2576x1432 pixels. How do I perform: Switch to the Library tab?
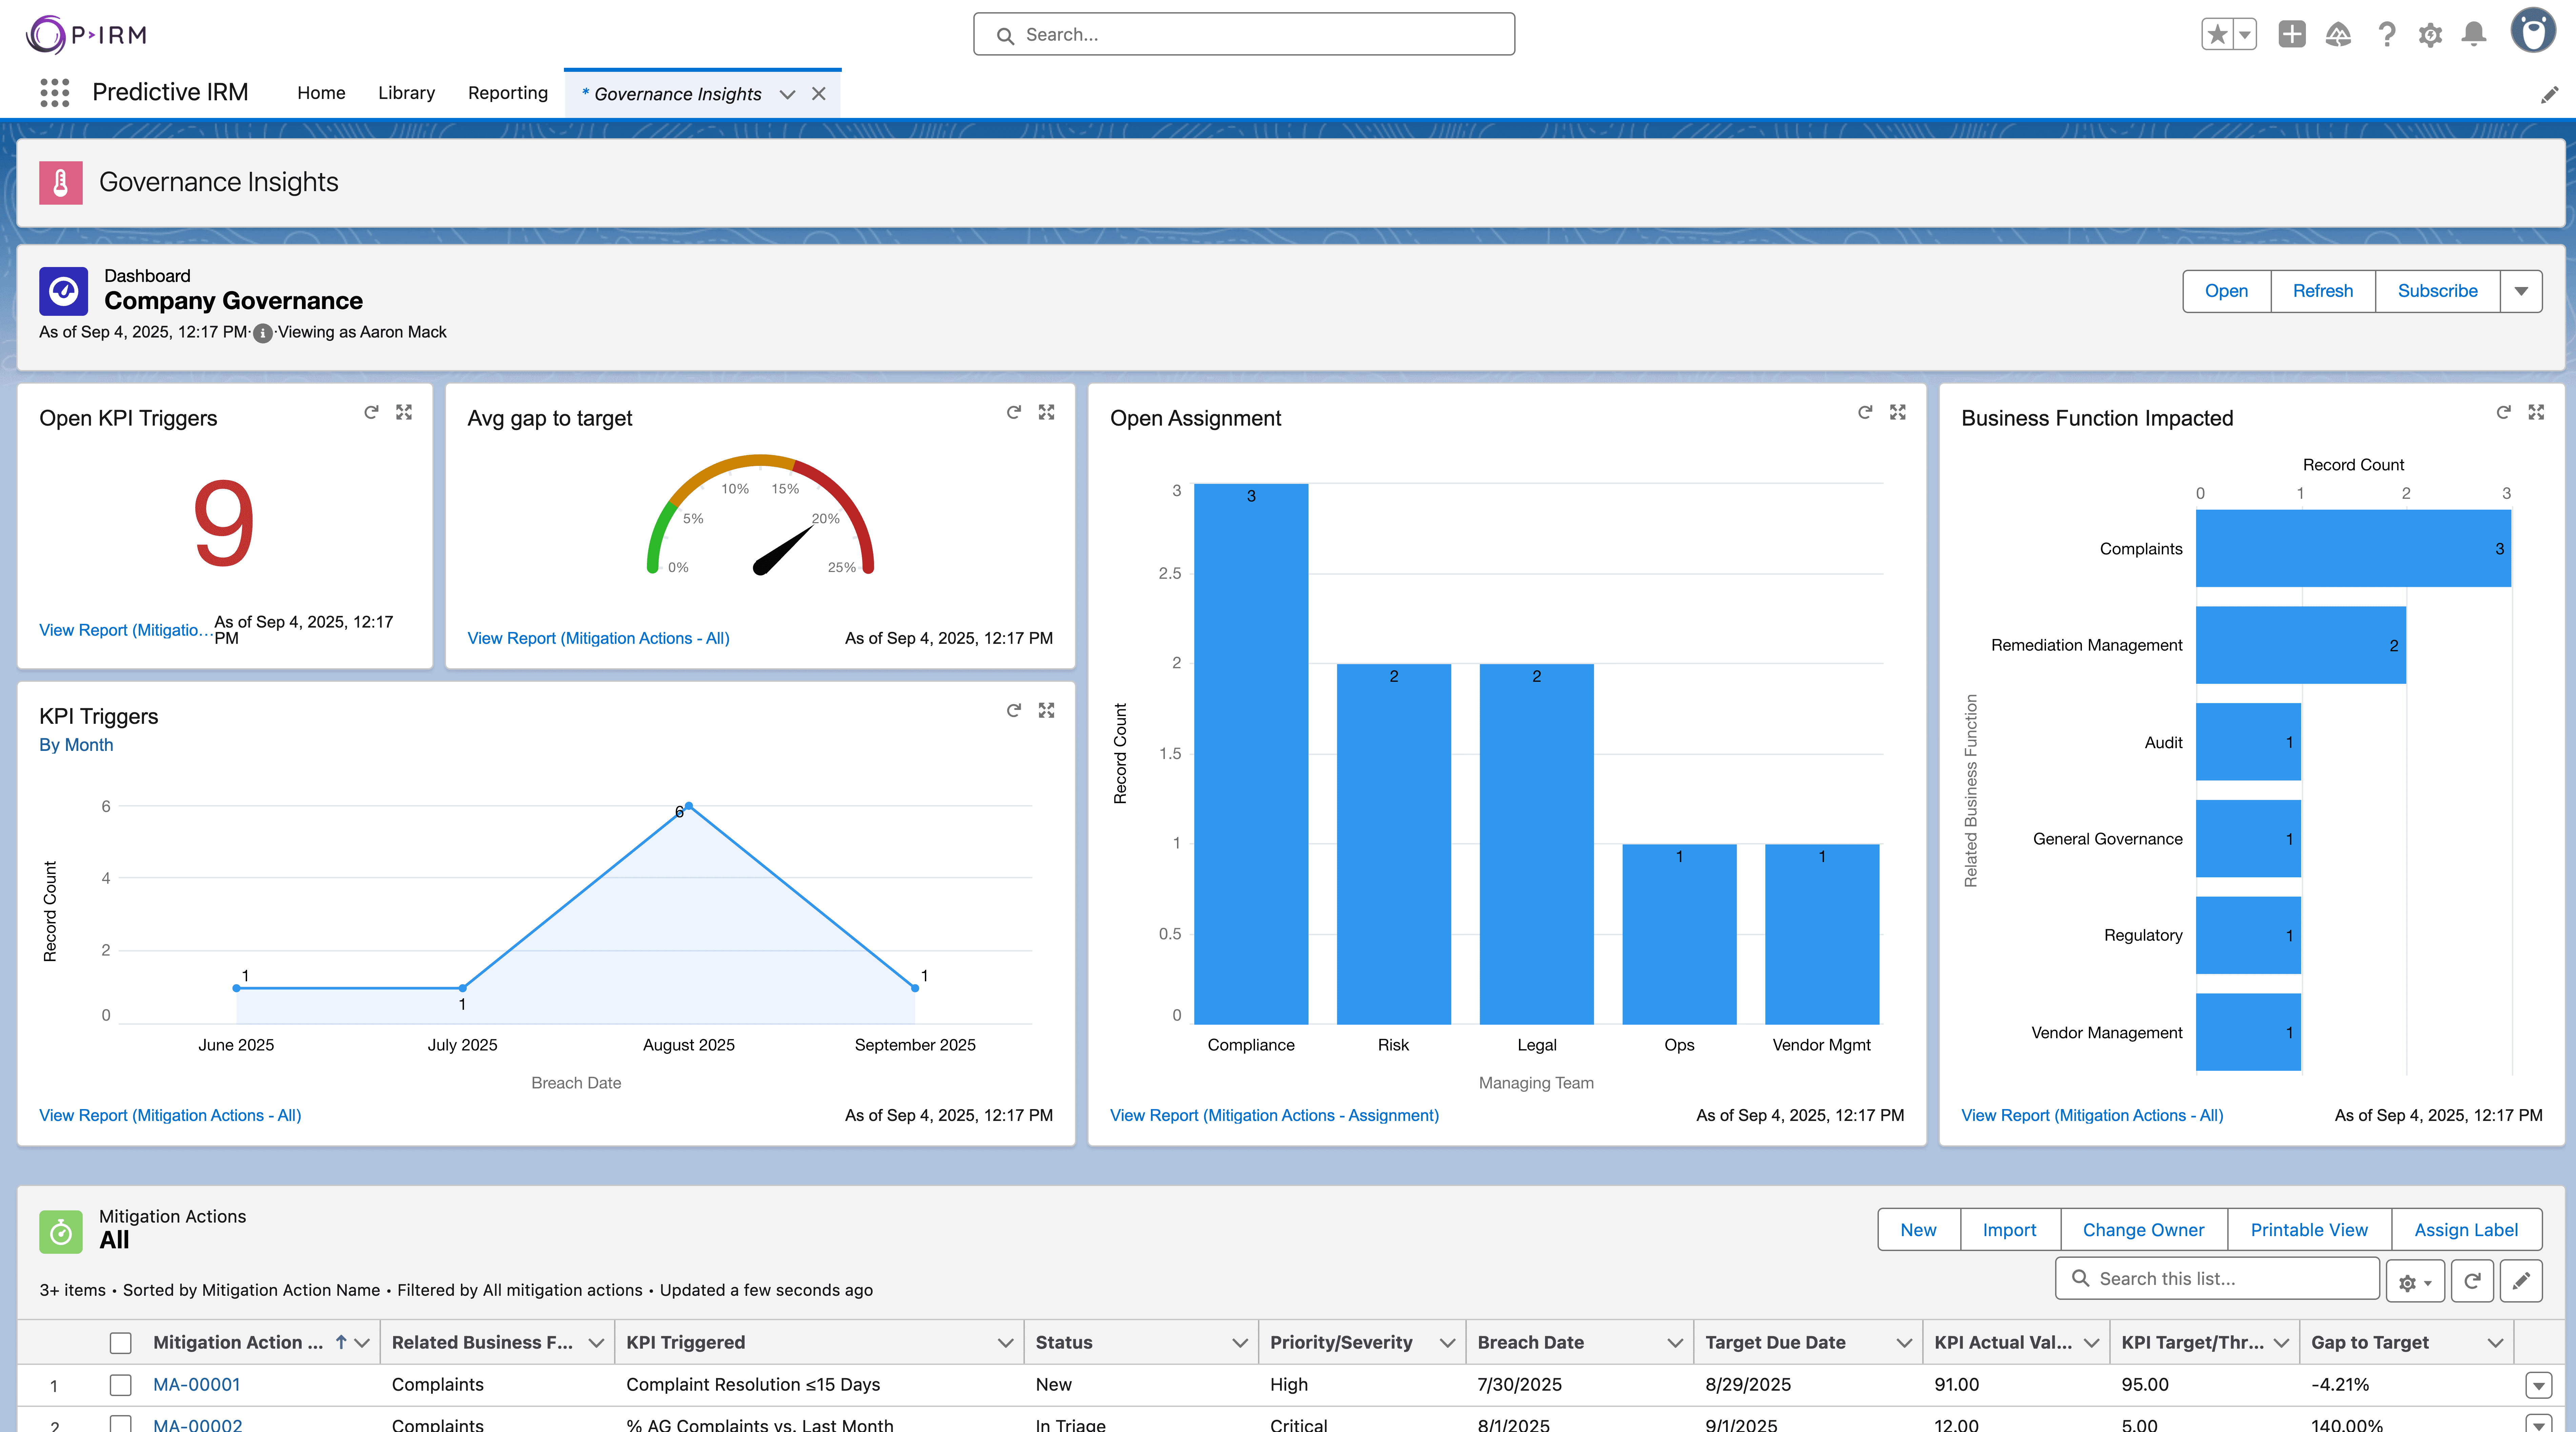coord(406,93)
